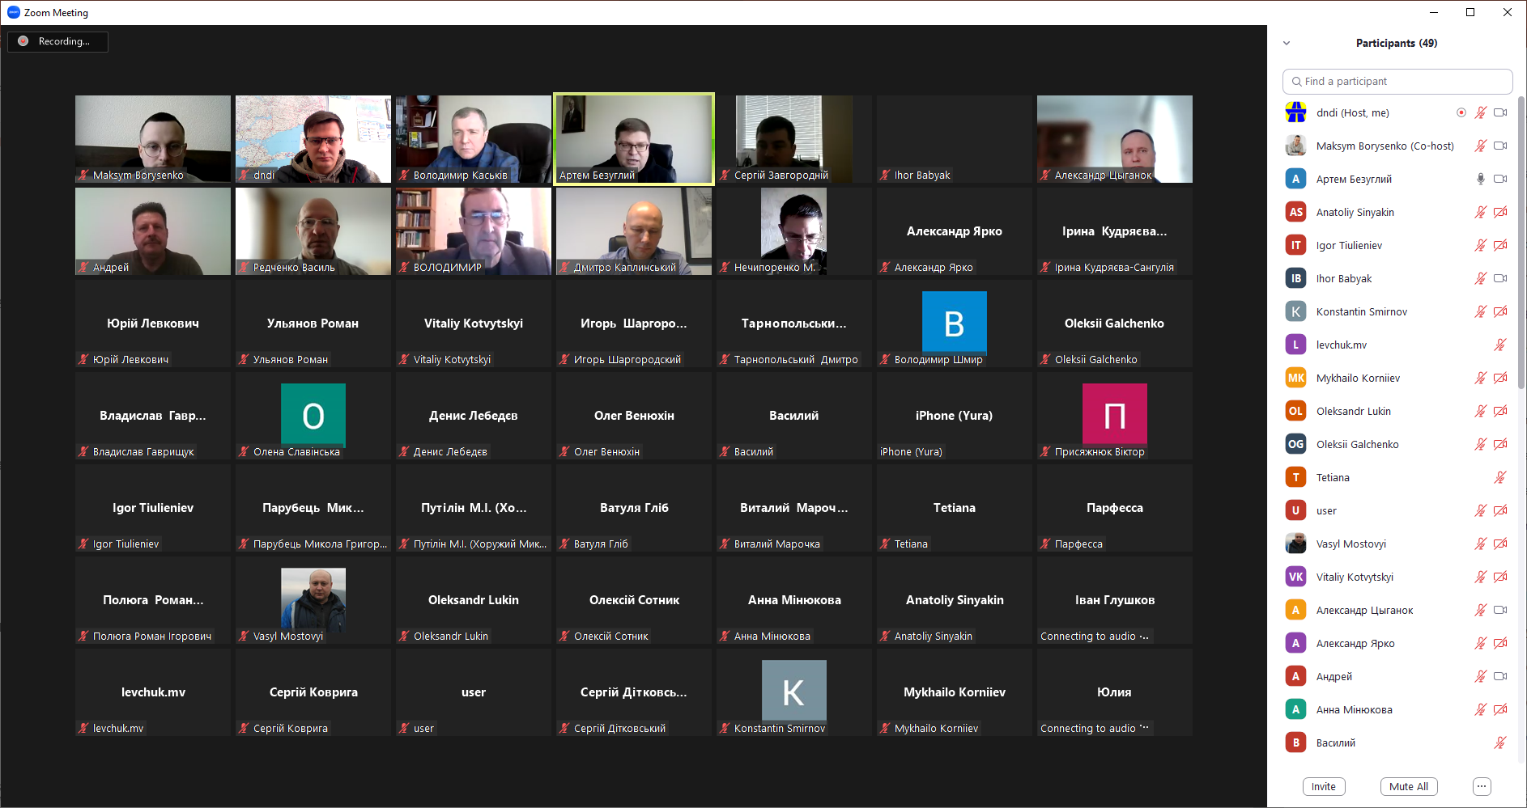Click the IB avatar for Ihor Babyak
Image resolution: width=1527 pixels, height=808 pixels.
coord(1295,278)
